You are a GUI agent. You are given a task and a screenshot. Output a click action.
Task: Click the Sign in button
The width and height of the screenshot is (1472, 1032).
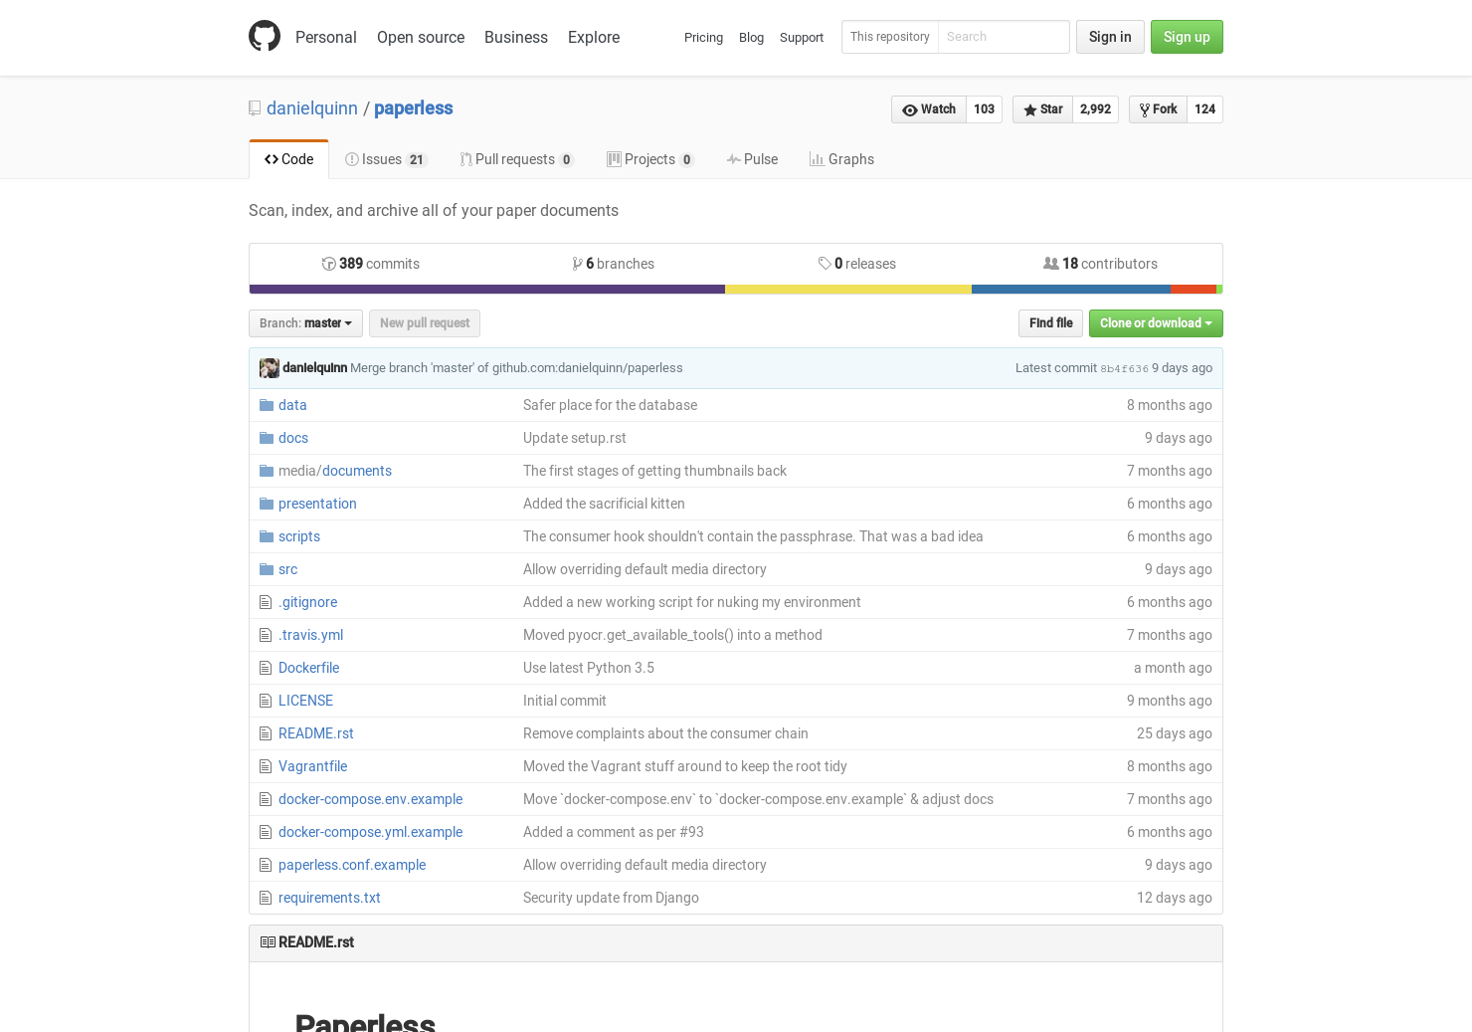click(x=1110, y=37)
